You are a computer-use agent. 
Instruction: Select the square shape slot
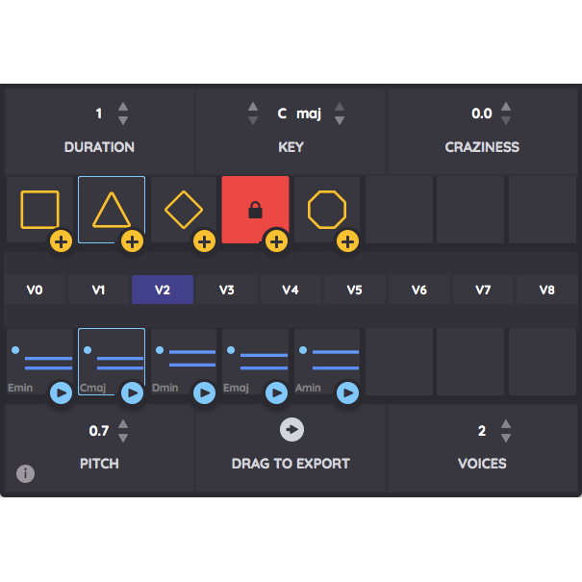(39, 208)
